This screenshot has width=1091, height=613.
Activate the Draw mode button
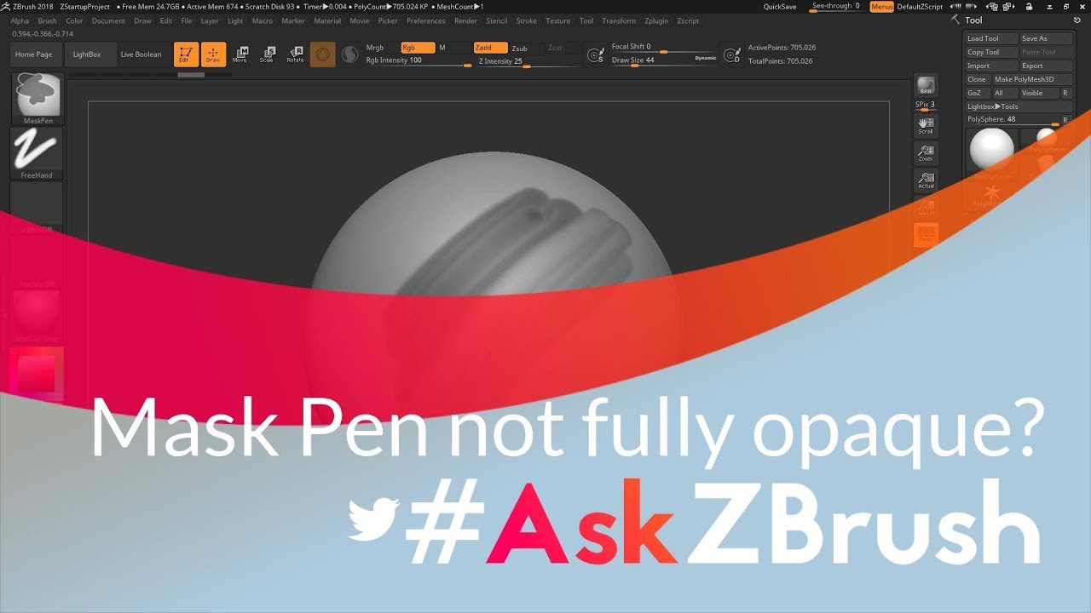coord(213,54)
